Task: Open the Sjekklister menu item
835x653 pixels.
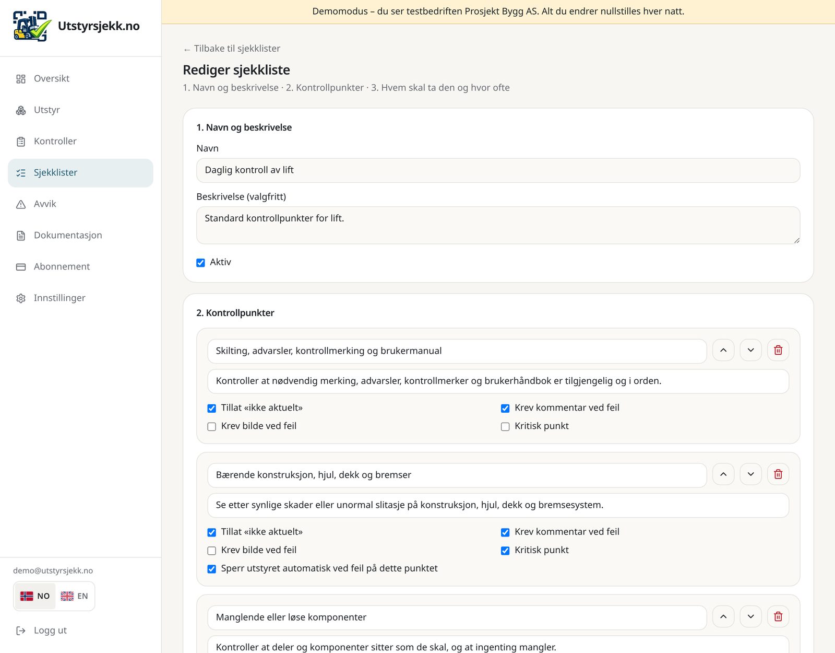Action: (80, 173)
